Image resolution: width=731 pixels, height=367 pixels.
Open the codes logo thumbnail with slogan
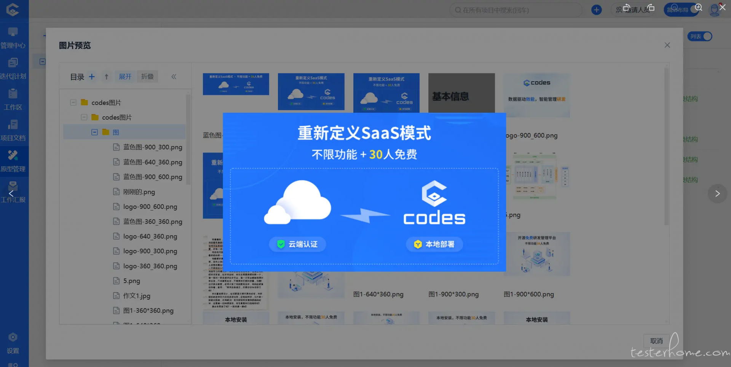pyautogui.click(x=537, y=95)
